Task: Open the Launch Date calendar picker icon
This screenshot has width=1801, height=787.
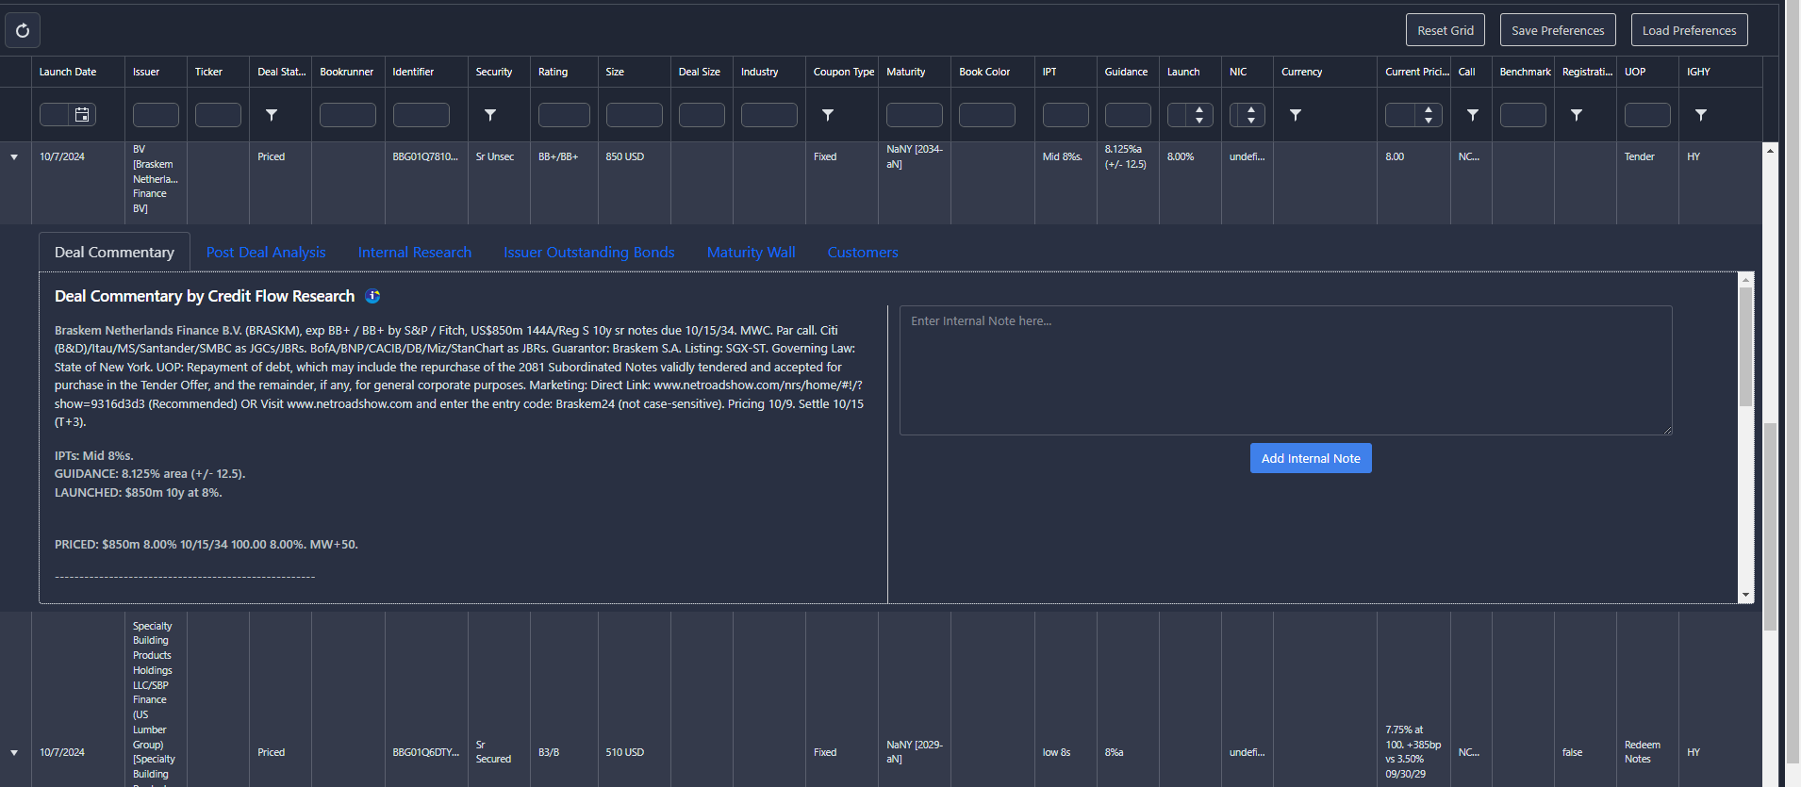Action: tap(82, 115)
